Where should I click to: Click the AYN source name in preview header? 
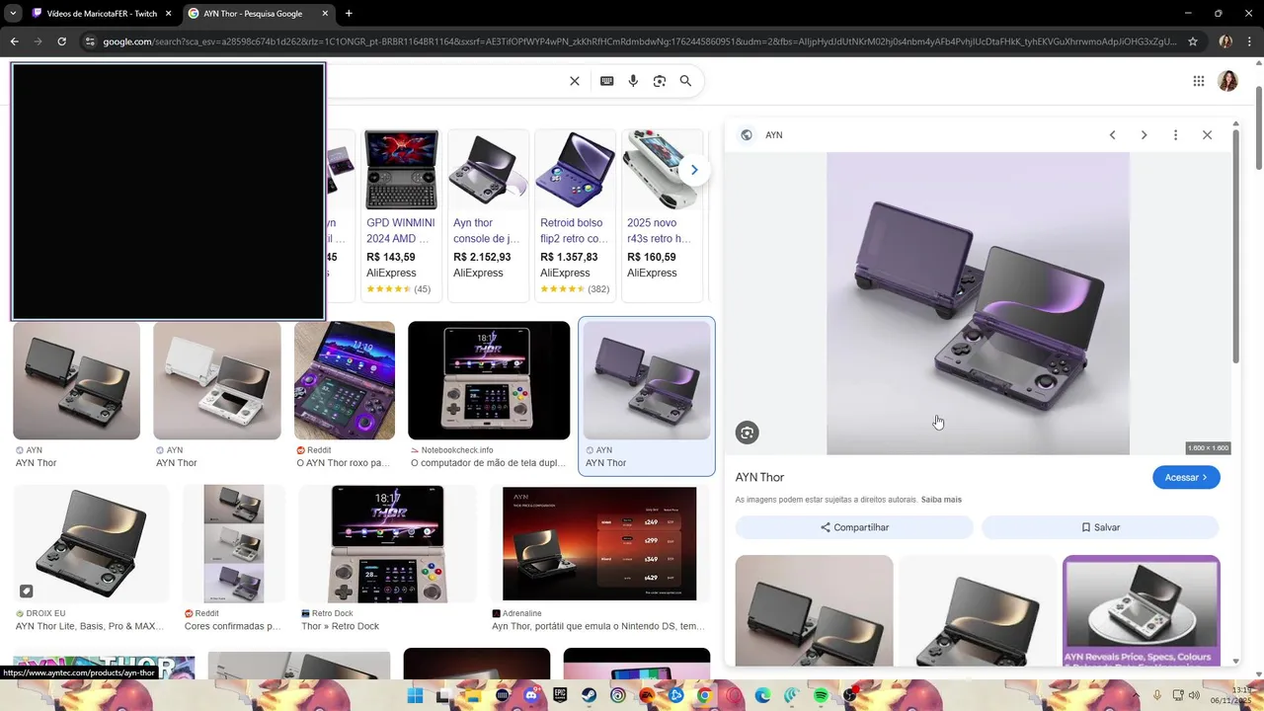point(774,135)
